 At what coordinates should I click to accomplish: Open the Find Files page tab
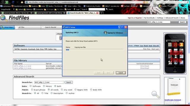tap(7, 27)
